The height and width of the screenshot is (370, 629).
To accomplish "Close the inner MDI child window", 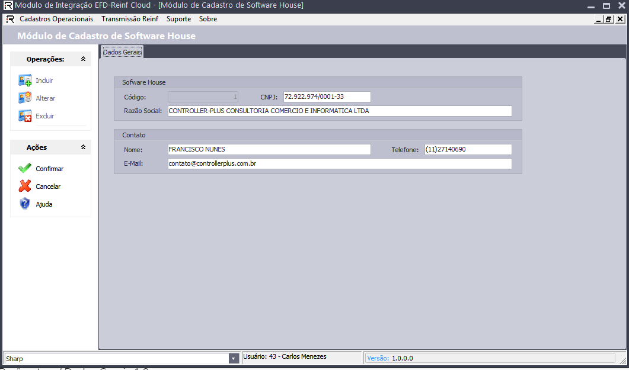I will pos(620,19).
